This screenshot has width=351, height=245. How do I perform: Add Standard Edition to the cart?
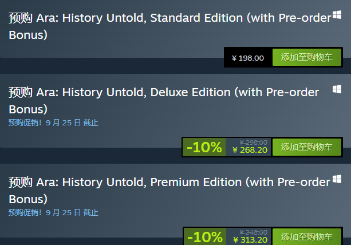(306, 57)
